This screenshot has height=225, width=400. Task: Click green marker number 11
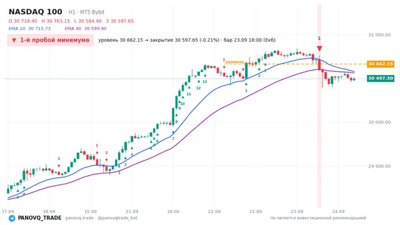(189, 94)
